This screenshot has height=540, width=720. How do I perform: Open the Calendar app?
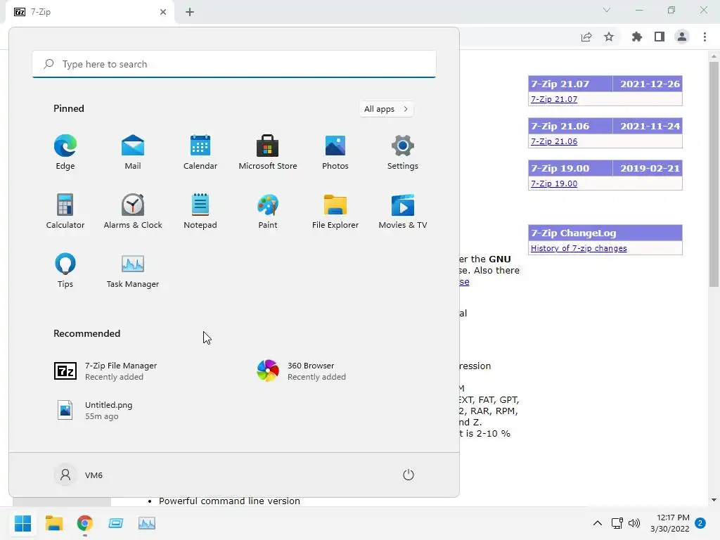200,153
